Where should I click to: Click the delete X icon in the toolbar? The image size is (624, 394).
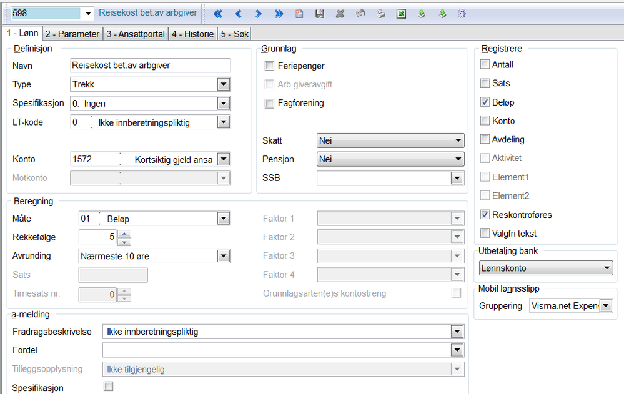coord(340,14)
